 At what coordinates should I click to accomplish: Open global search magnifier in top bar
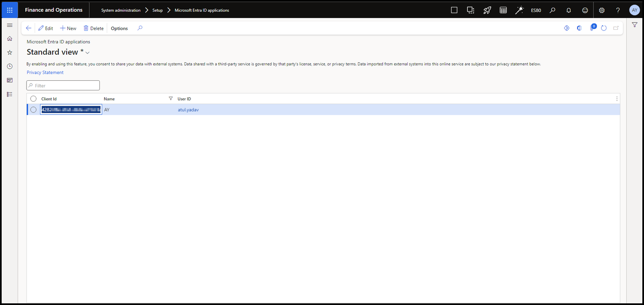pyautogui.click(x=553, y=10)
